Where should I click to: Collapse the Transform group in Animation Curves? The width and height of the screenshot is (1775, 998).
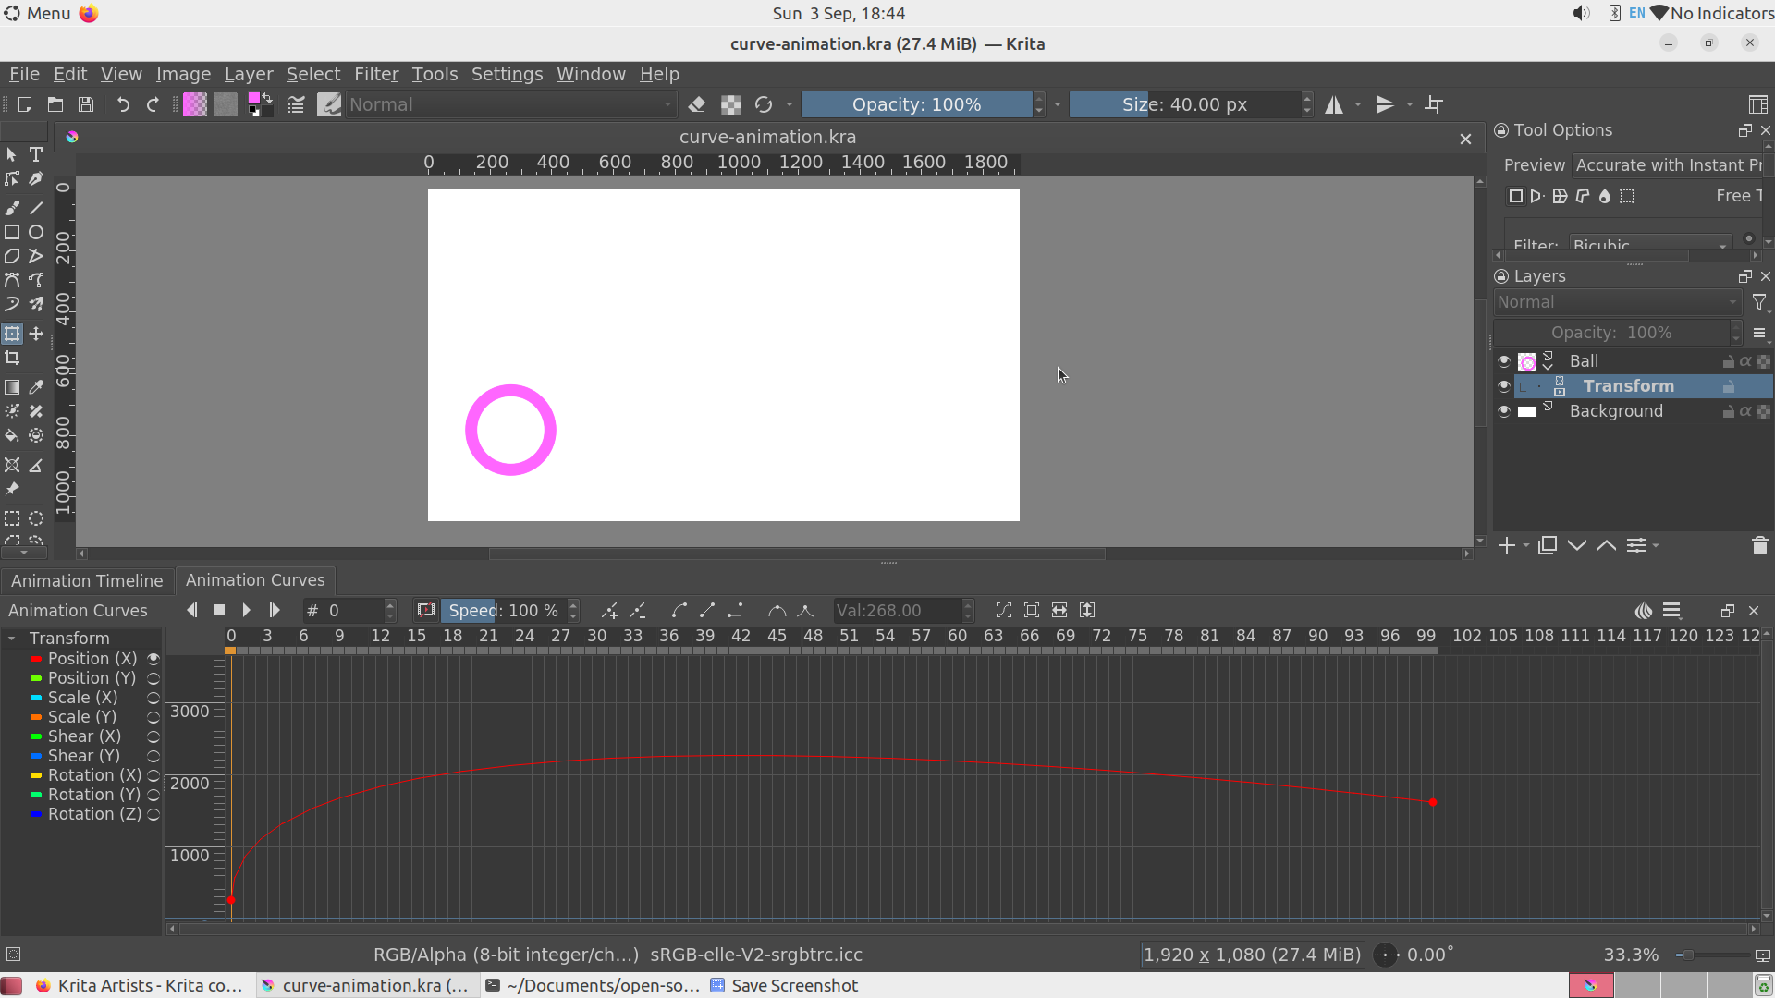pos(12,638)
